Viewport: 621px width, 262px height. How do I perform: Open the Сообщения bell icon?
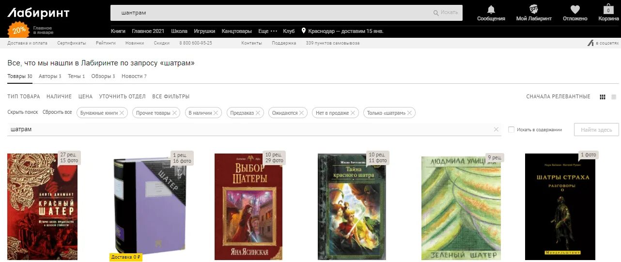pyautogui.click(x=491, y=10)
